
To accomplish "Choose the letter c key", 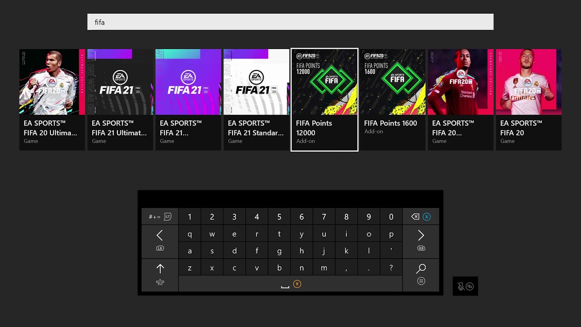I will [x=234, y=268].
